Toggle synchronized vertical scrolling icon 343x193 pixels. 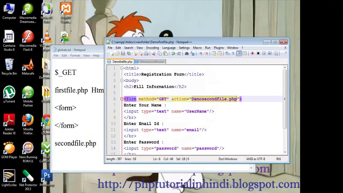click(x=214, y=54)
